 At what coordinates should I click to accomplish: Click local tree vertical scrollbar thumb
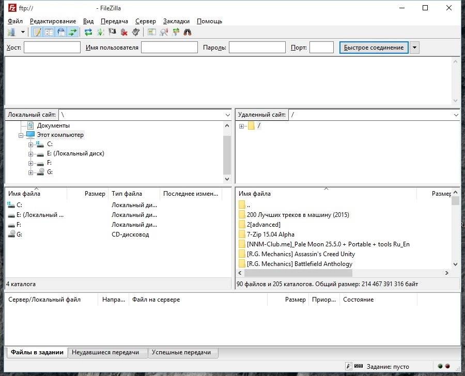pyautogui.click(x=227, y=155)
